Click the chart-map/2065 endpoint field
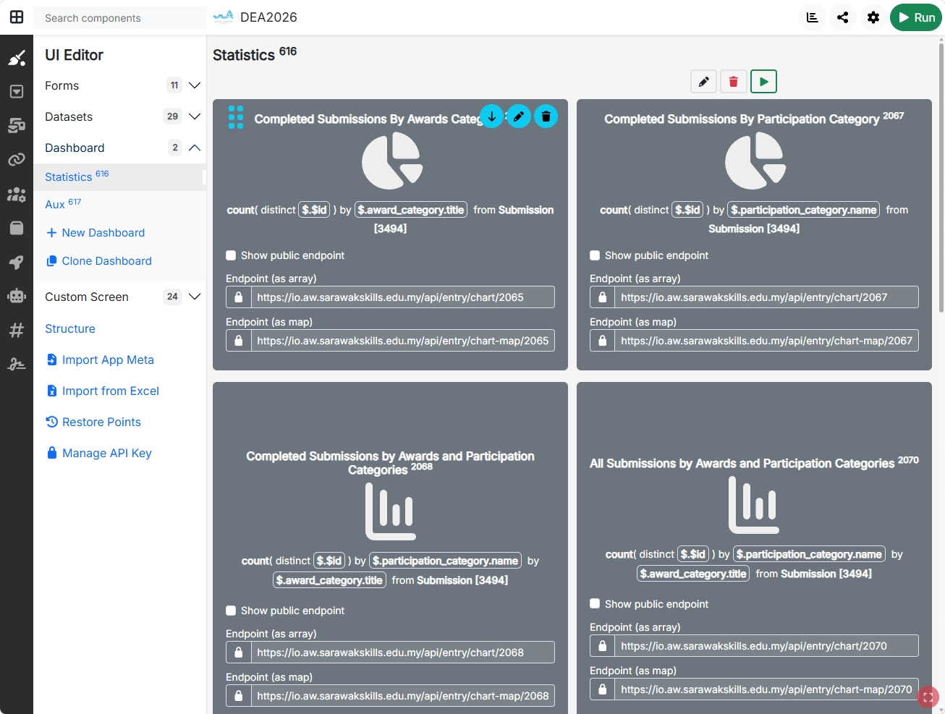The height and width of the screenshot is (714, 945). (402, 341)
